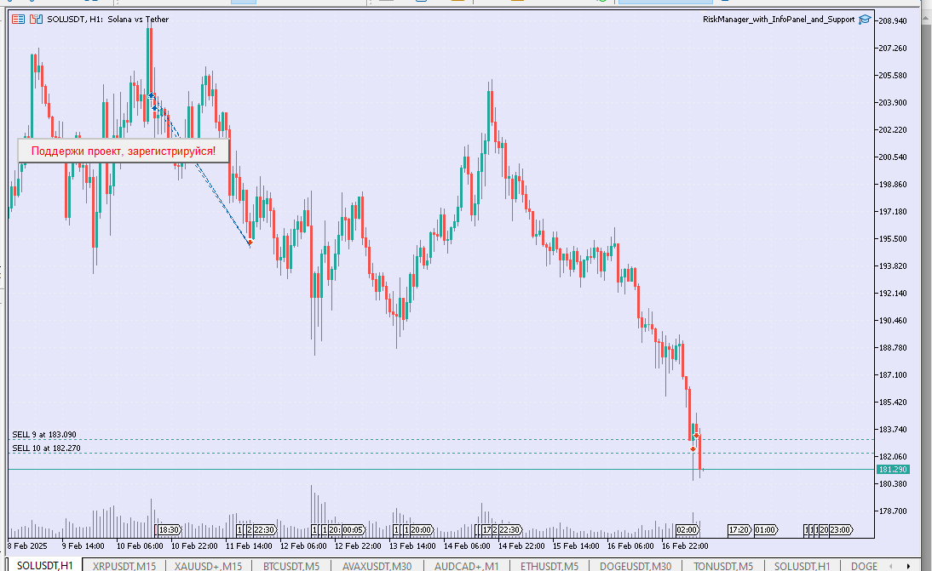Select the BTCUSDT,M5 chart tab
The width and height of the screenshot is (932, 571).
click(x=292, y=565)
